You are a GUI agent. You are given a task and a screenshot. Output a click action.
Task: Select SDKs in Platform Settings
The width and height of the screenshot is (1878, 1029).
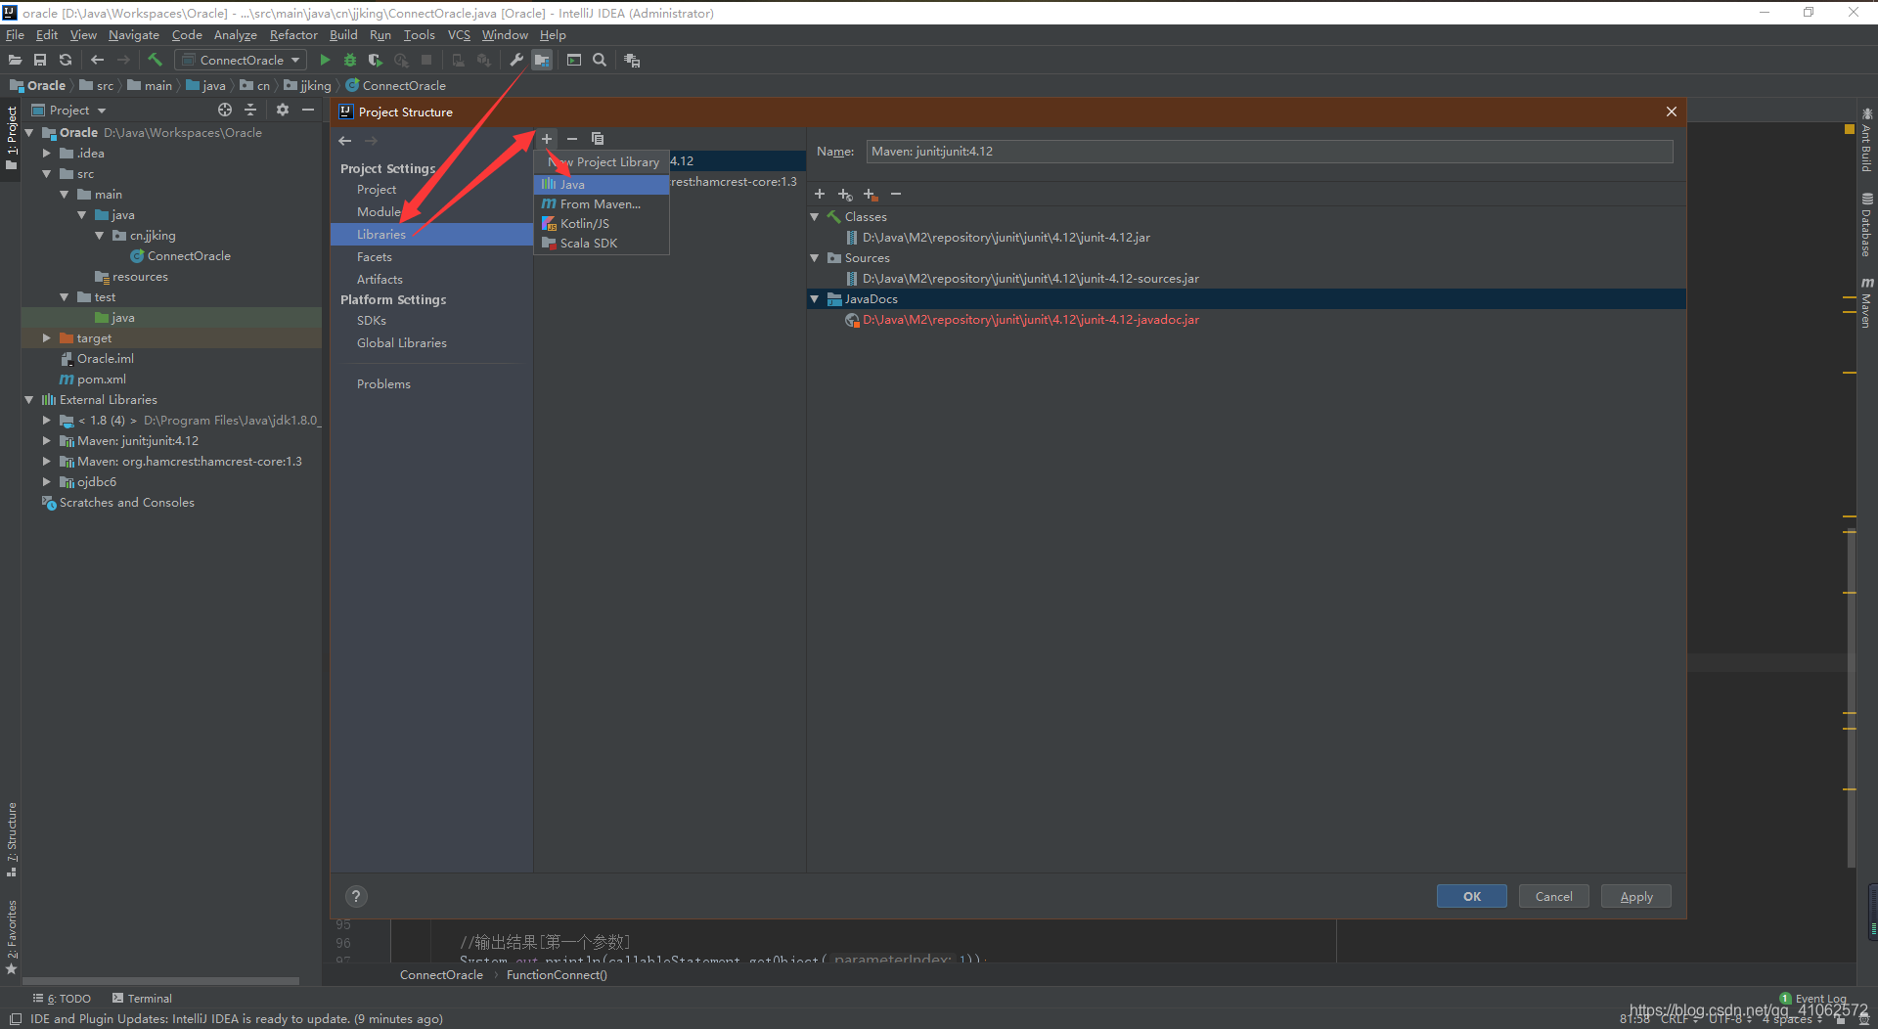point(372,320)
